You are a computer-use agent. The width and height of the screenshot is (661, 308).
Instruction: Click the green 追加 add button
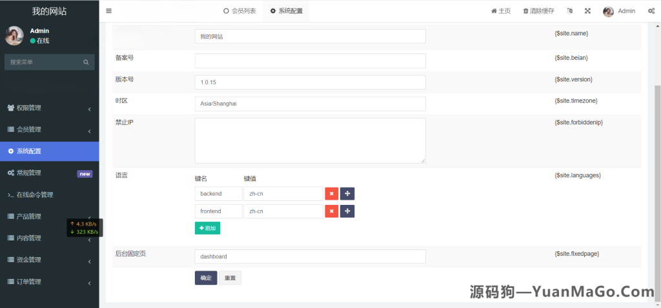pos(207,228)
